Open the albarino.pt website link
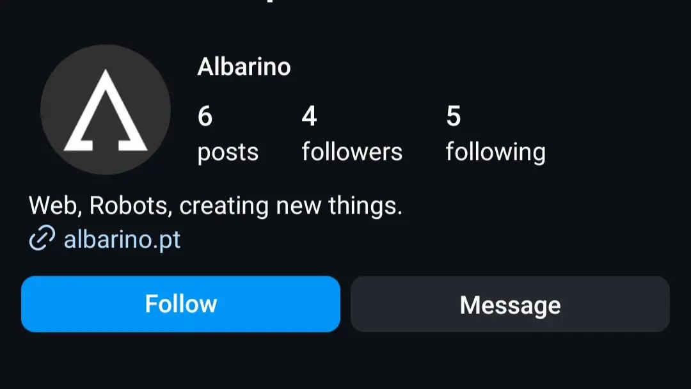The height and width of the screenshot is (389, 691). 122,239
